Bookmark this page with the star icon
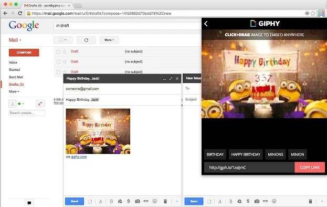 (313, 13)
